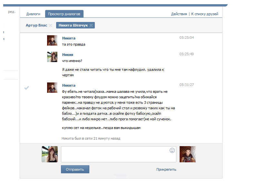Open the emoji smiley picker
Viewport: 258px width, 194px height.
pyautogui.click(x=172, y=150)
